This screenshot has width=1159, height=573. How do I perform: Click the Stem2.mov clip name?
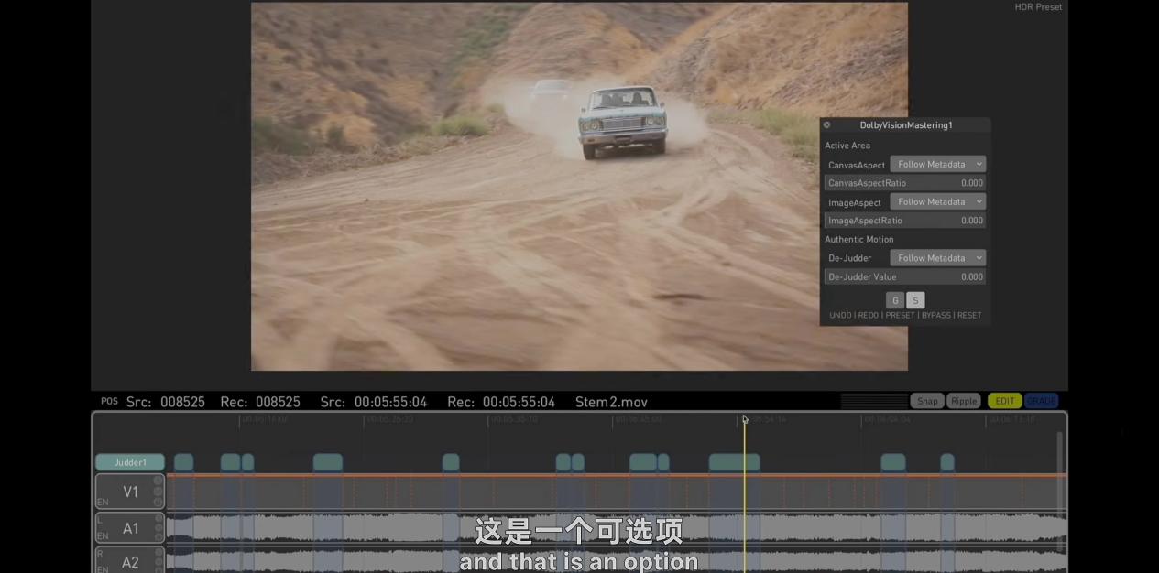tap(611, 402)
